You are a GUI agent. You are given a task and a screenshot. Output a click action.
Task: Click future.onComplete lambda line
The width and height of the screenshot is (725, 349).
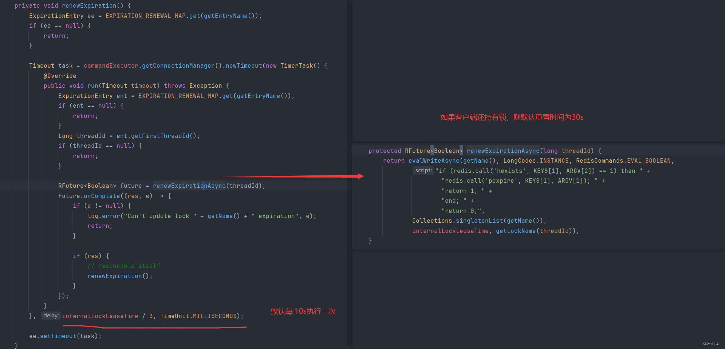click(x=115, y=196)
